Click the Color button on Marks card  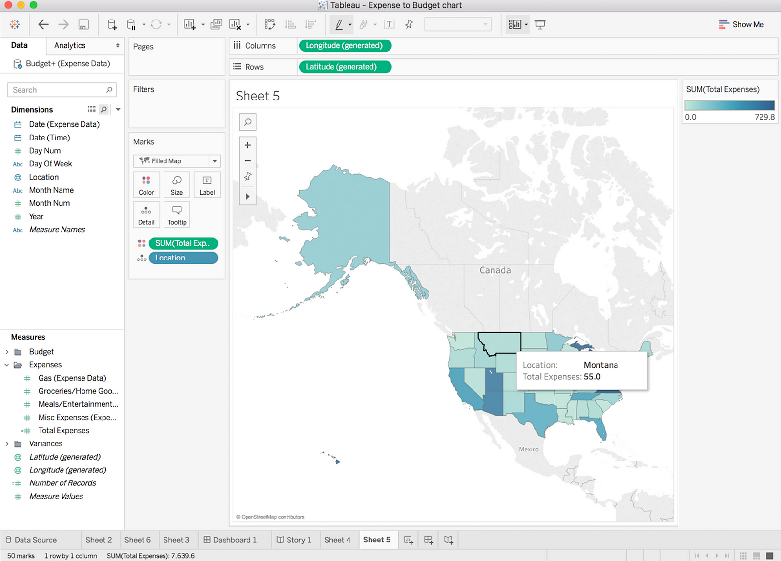[x=146, y=185]
